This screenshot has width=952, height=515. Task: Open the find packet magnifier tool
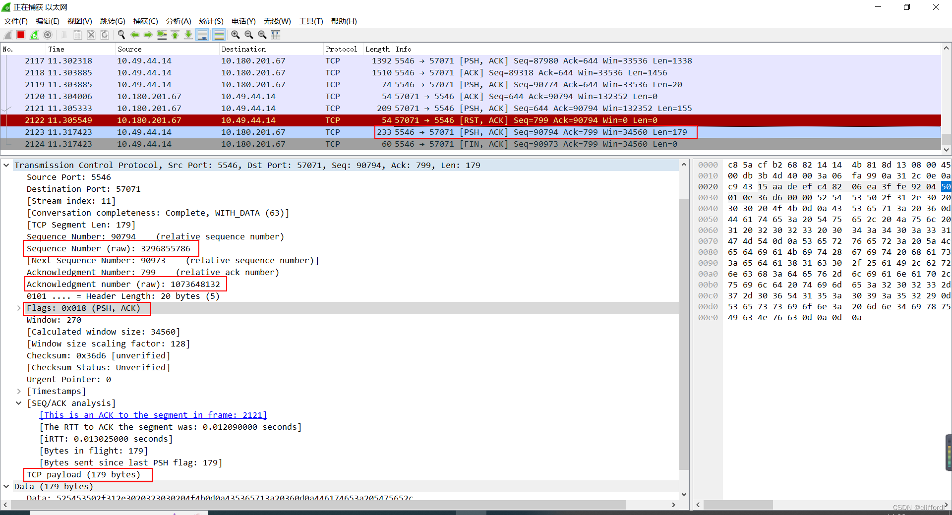(121, 35)
